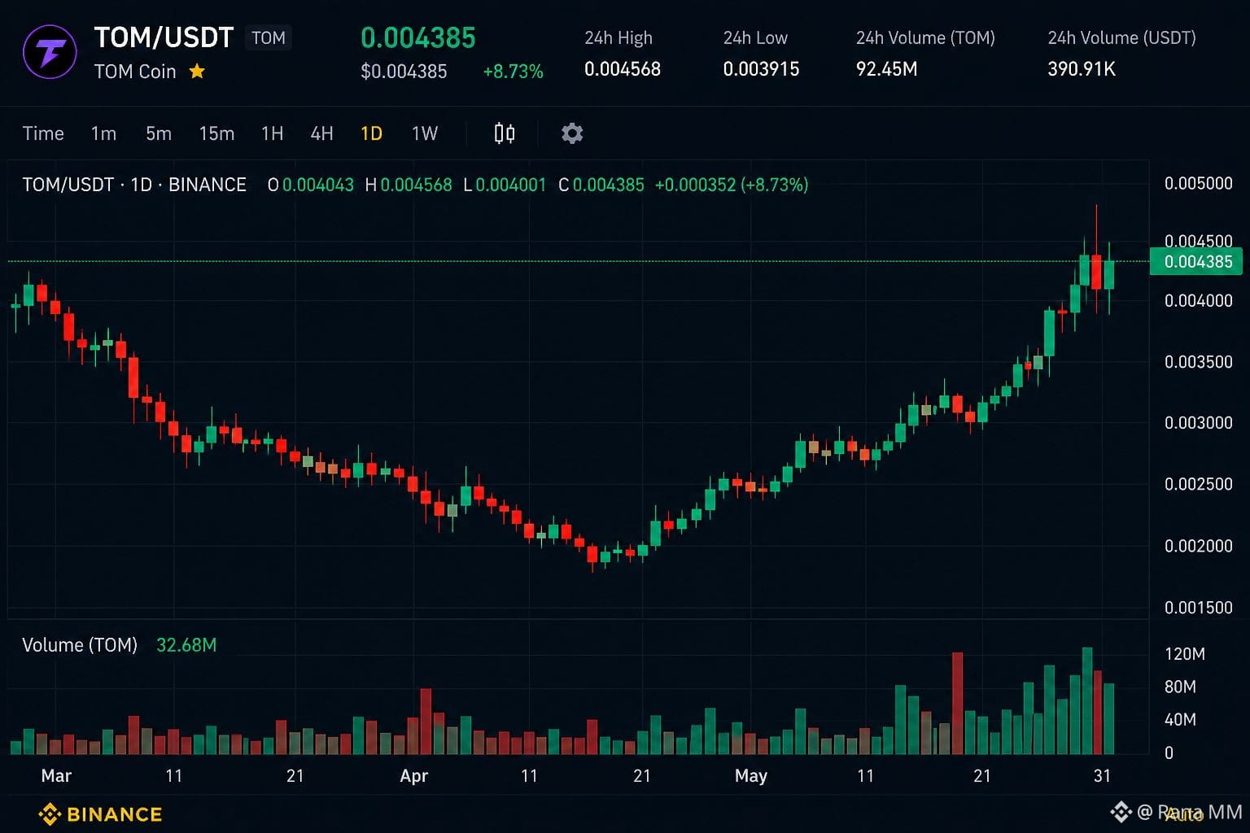Click the 0.001500 price axis label

coord(1198,608)
